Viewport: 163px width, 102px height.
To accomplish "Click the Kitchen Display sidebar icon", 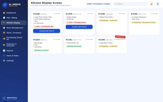I will point(4,23).
